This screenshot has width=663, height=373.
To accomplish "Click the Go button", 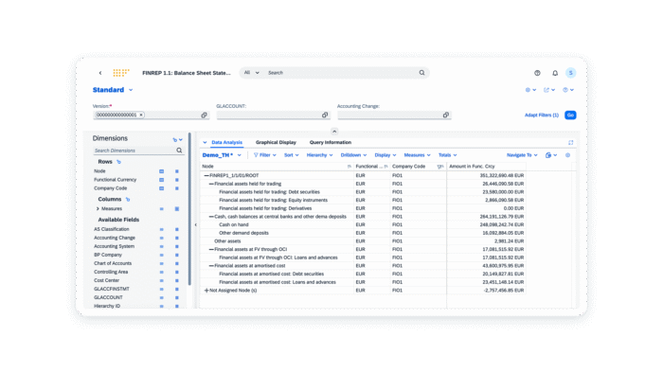I will (570, 115).
